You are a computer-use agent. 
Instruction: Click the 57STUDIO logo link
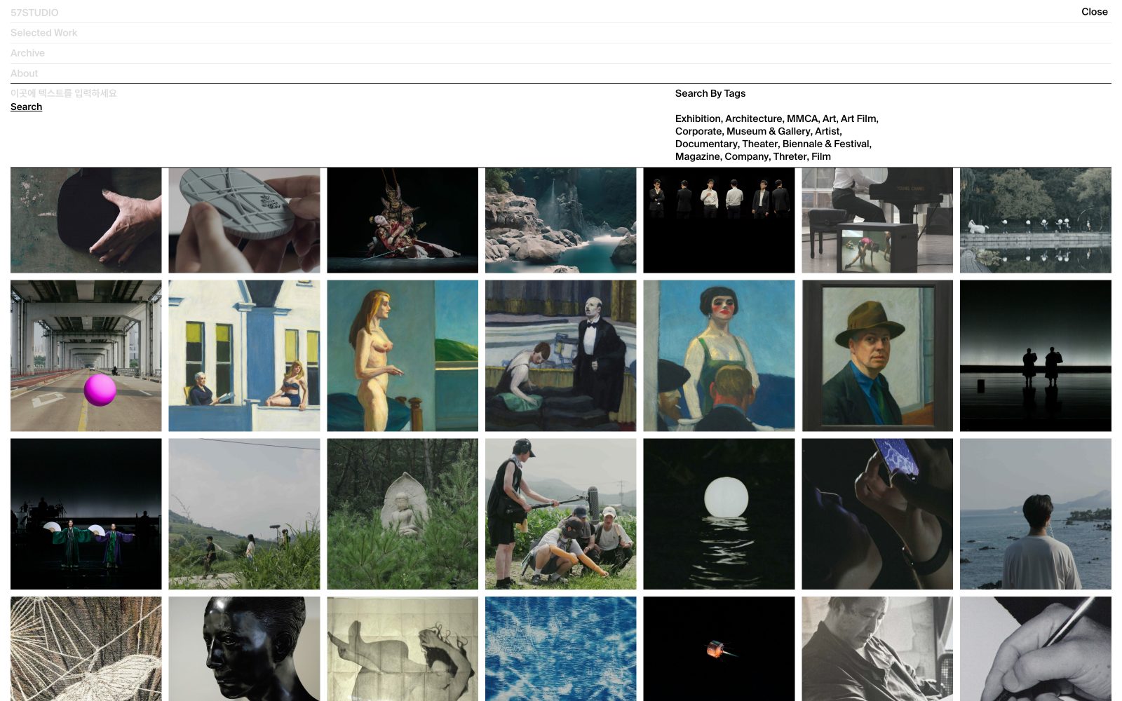[34, 13]
